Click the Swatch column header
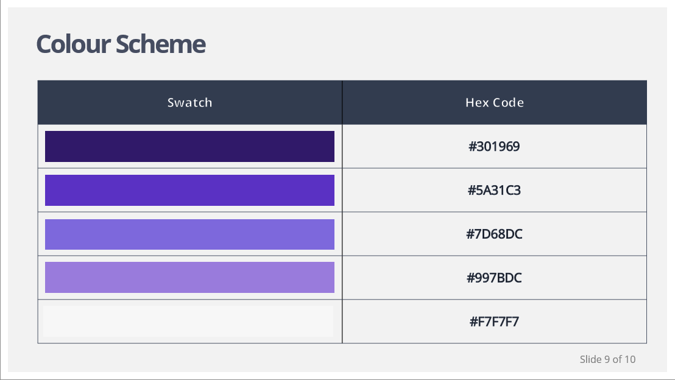The width and height of the screenshot is (675, 380). click(x=189, y=102)
